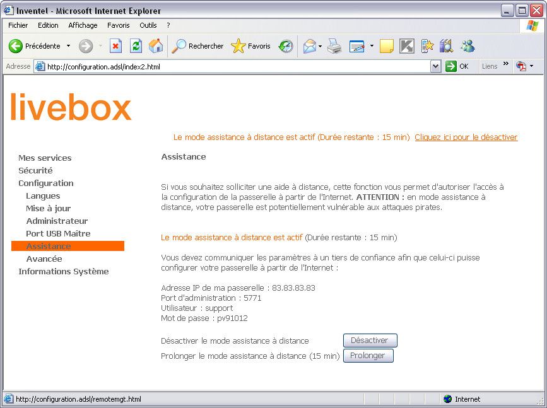Image resolution: width=547 pixels, height=408 pixels.
Task: Click the administration port 5771 text
Action: click(252, 298)
